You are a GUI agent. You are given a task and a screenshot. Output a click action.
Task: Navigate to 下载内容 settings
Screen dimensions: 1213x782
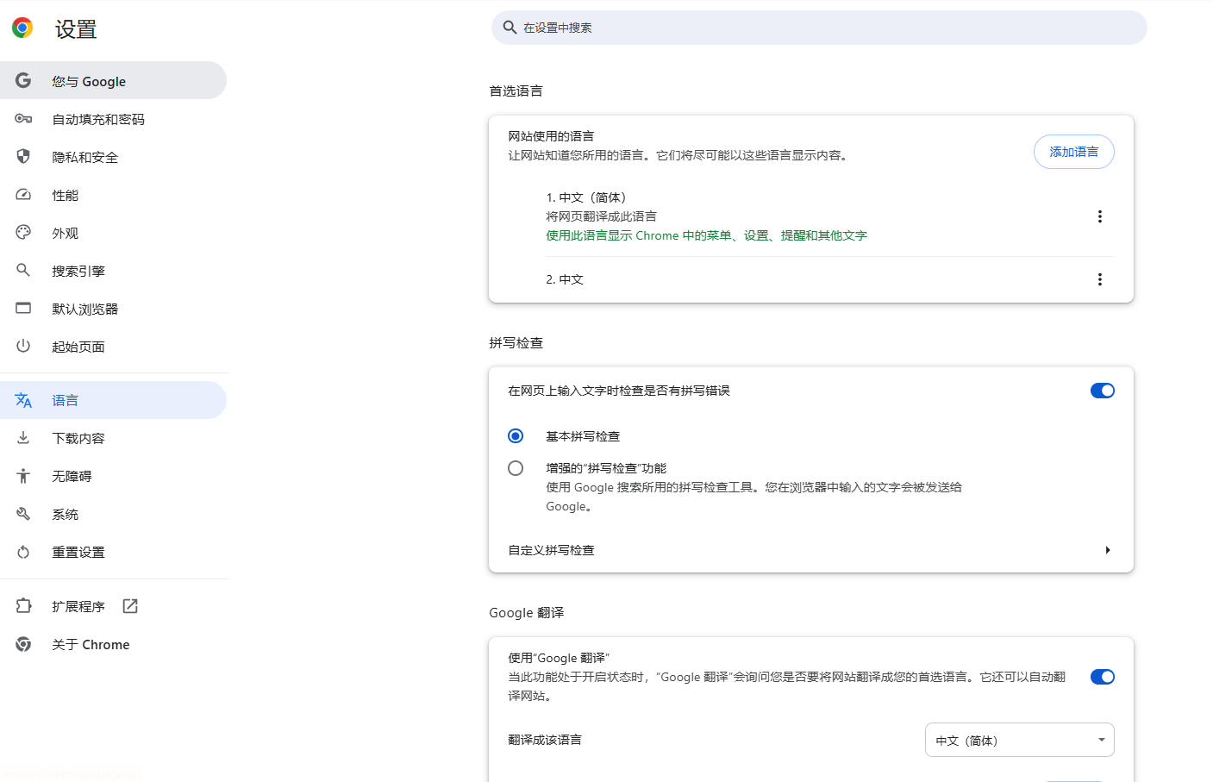click(x=113, y=438)
